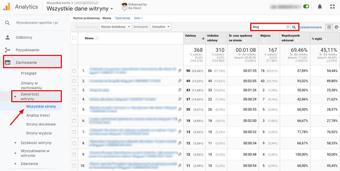Click the search magnifier button beside blog
Viewport: 340px width, 171px height.
tap(294, 27)
